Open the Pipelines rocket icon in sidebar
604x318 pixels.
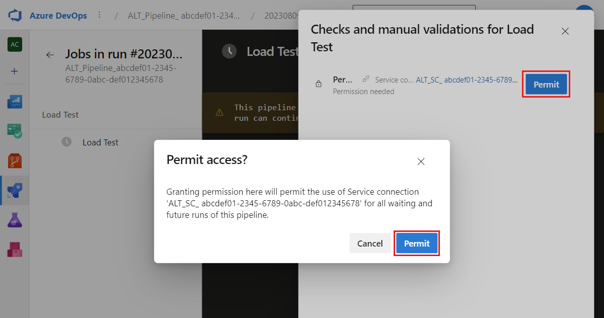[x=15, y=190]
